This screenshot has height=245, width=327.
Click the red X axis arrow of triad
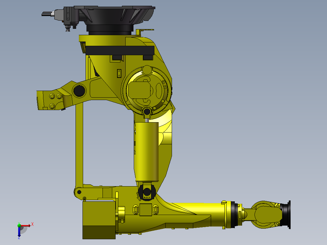click(26, 226)
